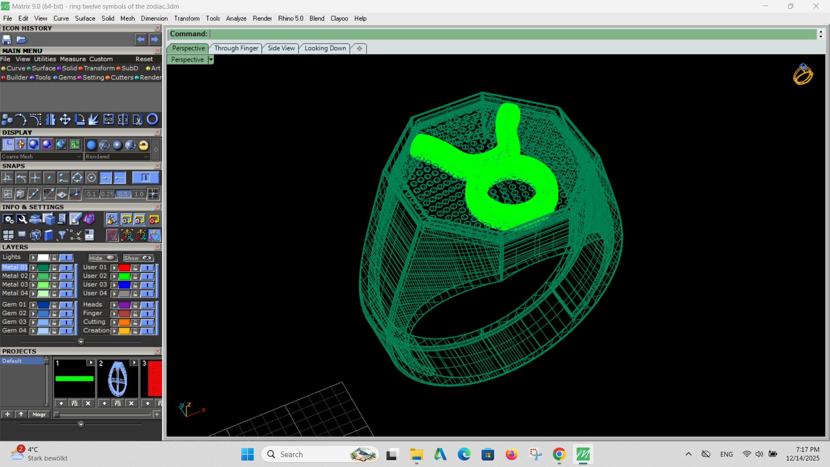Enable the Quadrant snap icon
The height and width of the screenshot is (467, 830).
(x=77, y=178)
